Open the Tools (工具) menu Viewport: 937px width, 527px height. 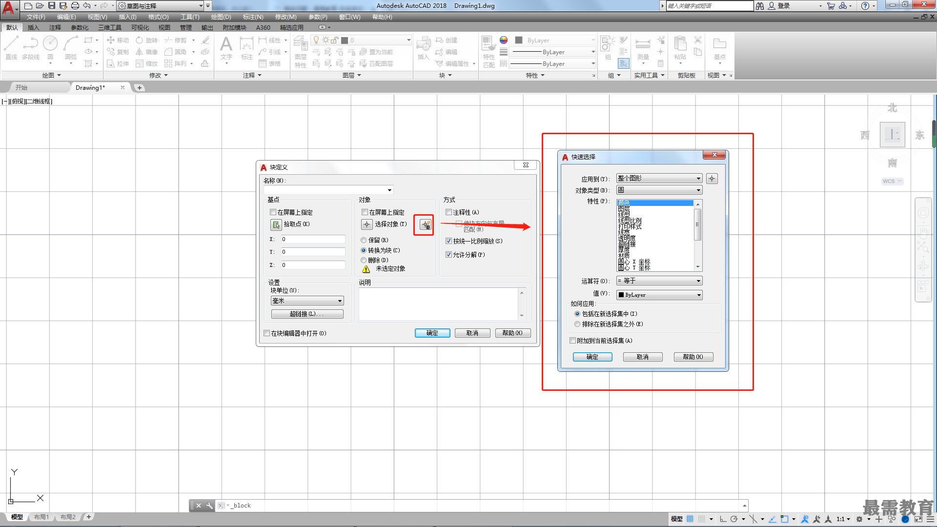190,17
